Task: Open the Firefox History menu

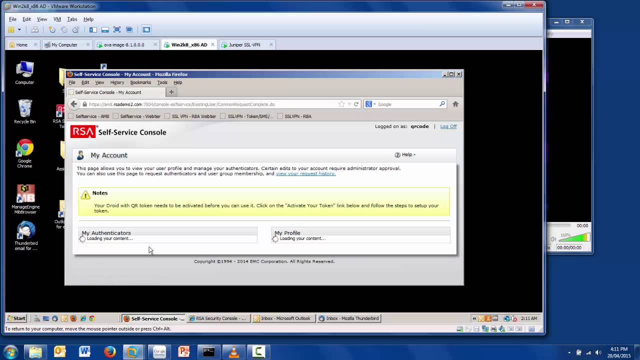Action: [x=117, y=82]
